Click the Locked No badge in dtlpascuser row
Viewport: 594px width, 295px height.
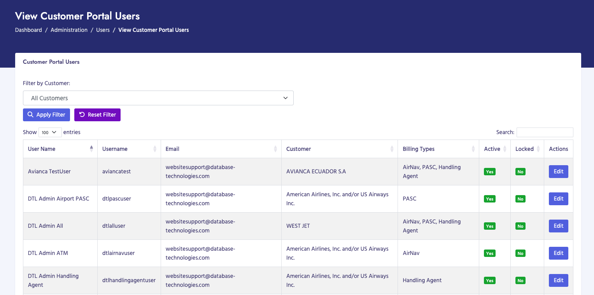(x=520, y=199)
